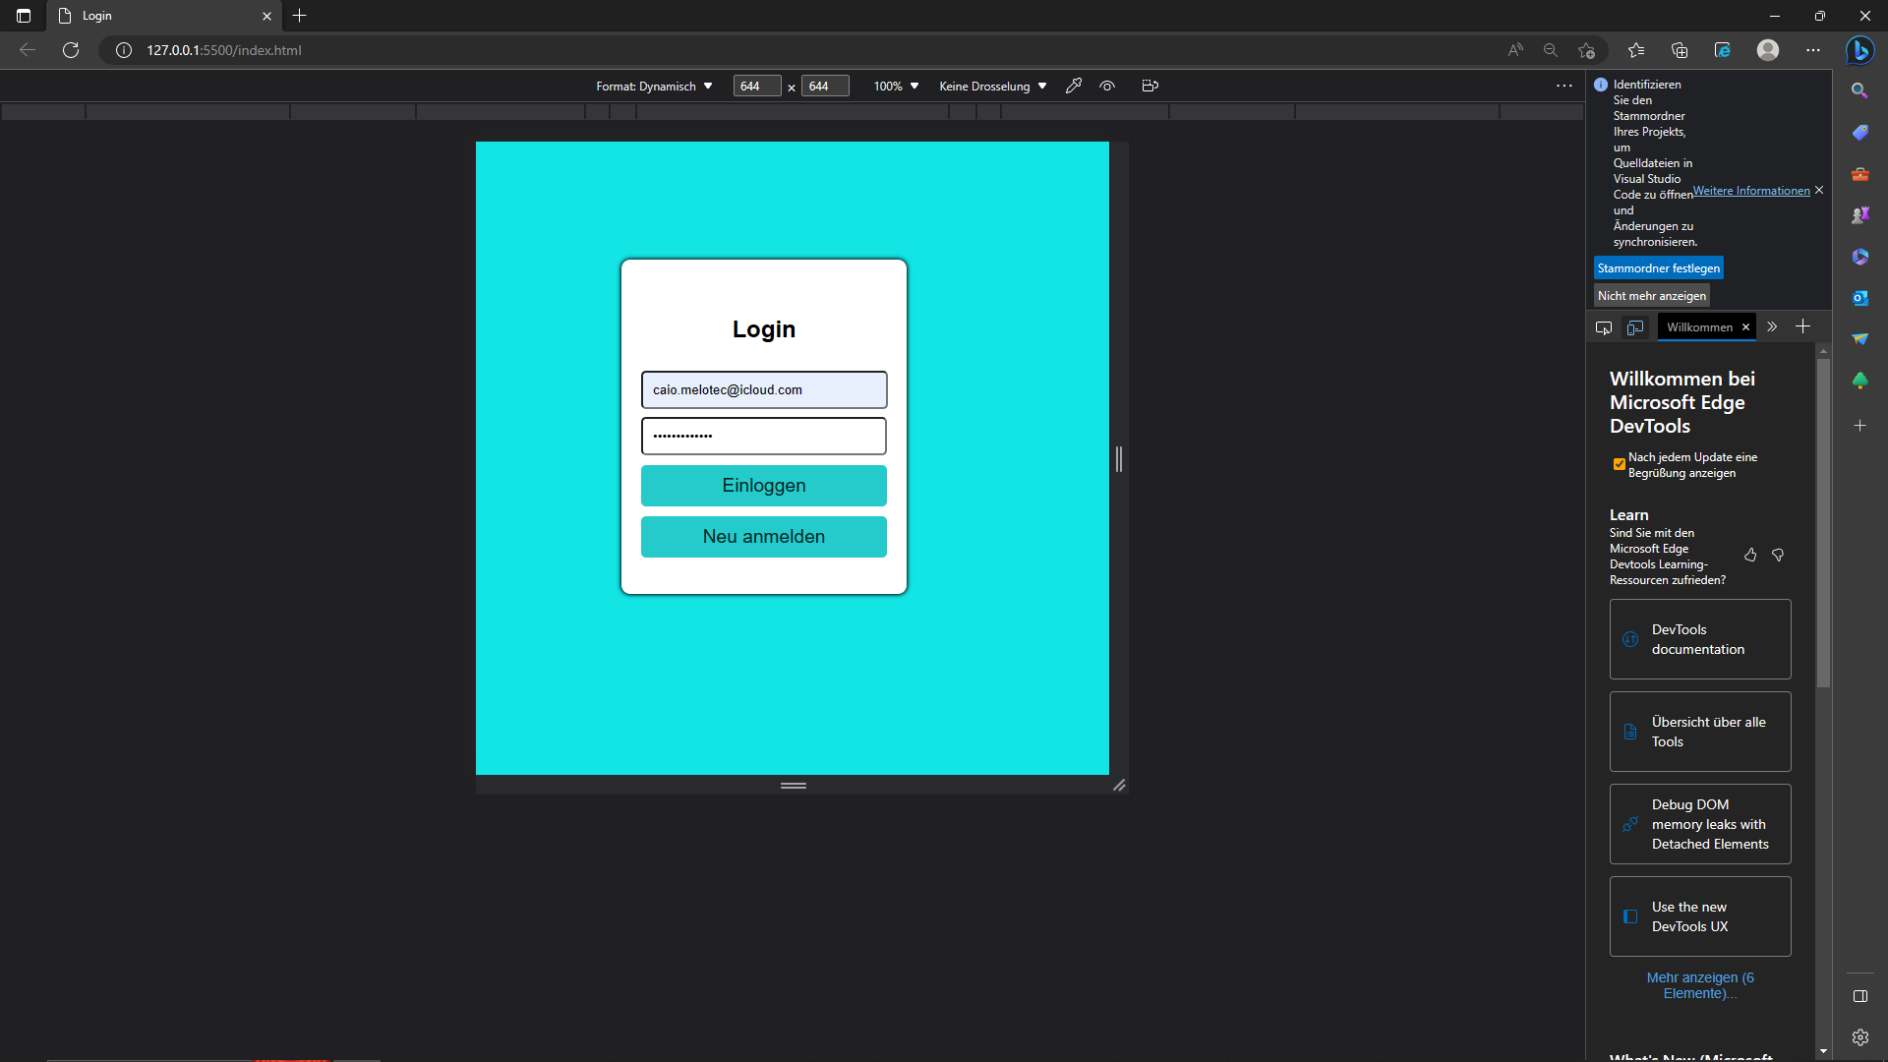Open the vision deficiency emulation eye icon
The width and height of the screenshot is (1888, 1062).
pyautogui.click(x=1107, y=86)
